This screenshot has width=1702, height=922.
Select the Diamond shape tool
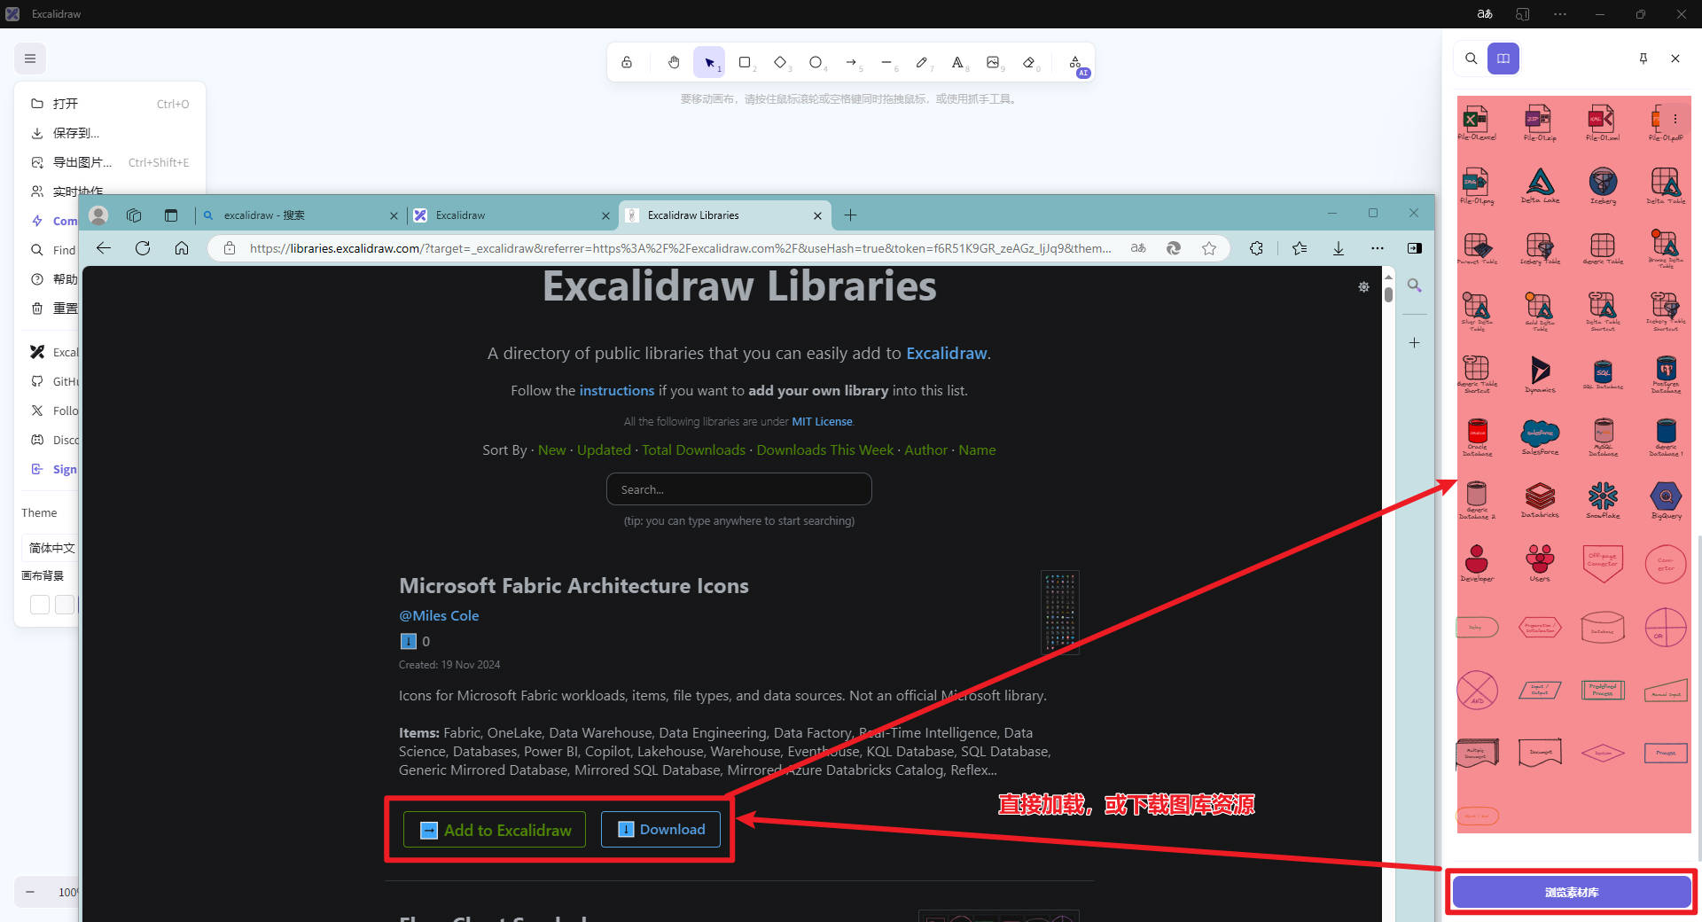(780, 62)
